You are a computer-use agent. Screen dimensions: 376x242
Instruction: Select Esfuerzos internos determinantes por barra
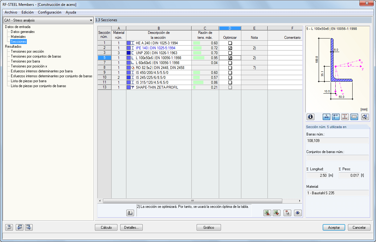point(42,71)
